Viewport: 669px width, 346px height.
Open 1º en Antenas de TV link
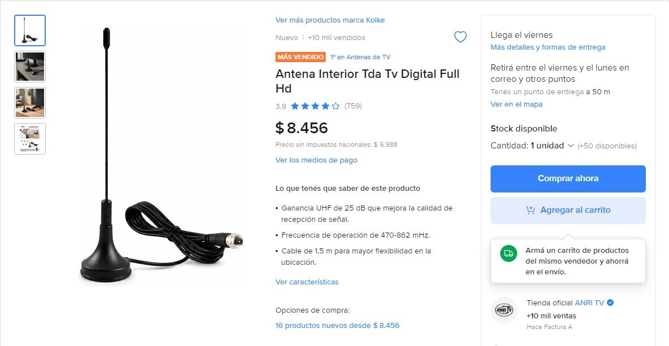(360, 57)
